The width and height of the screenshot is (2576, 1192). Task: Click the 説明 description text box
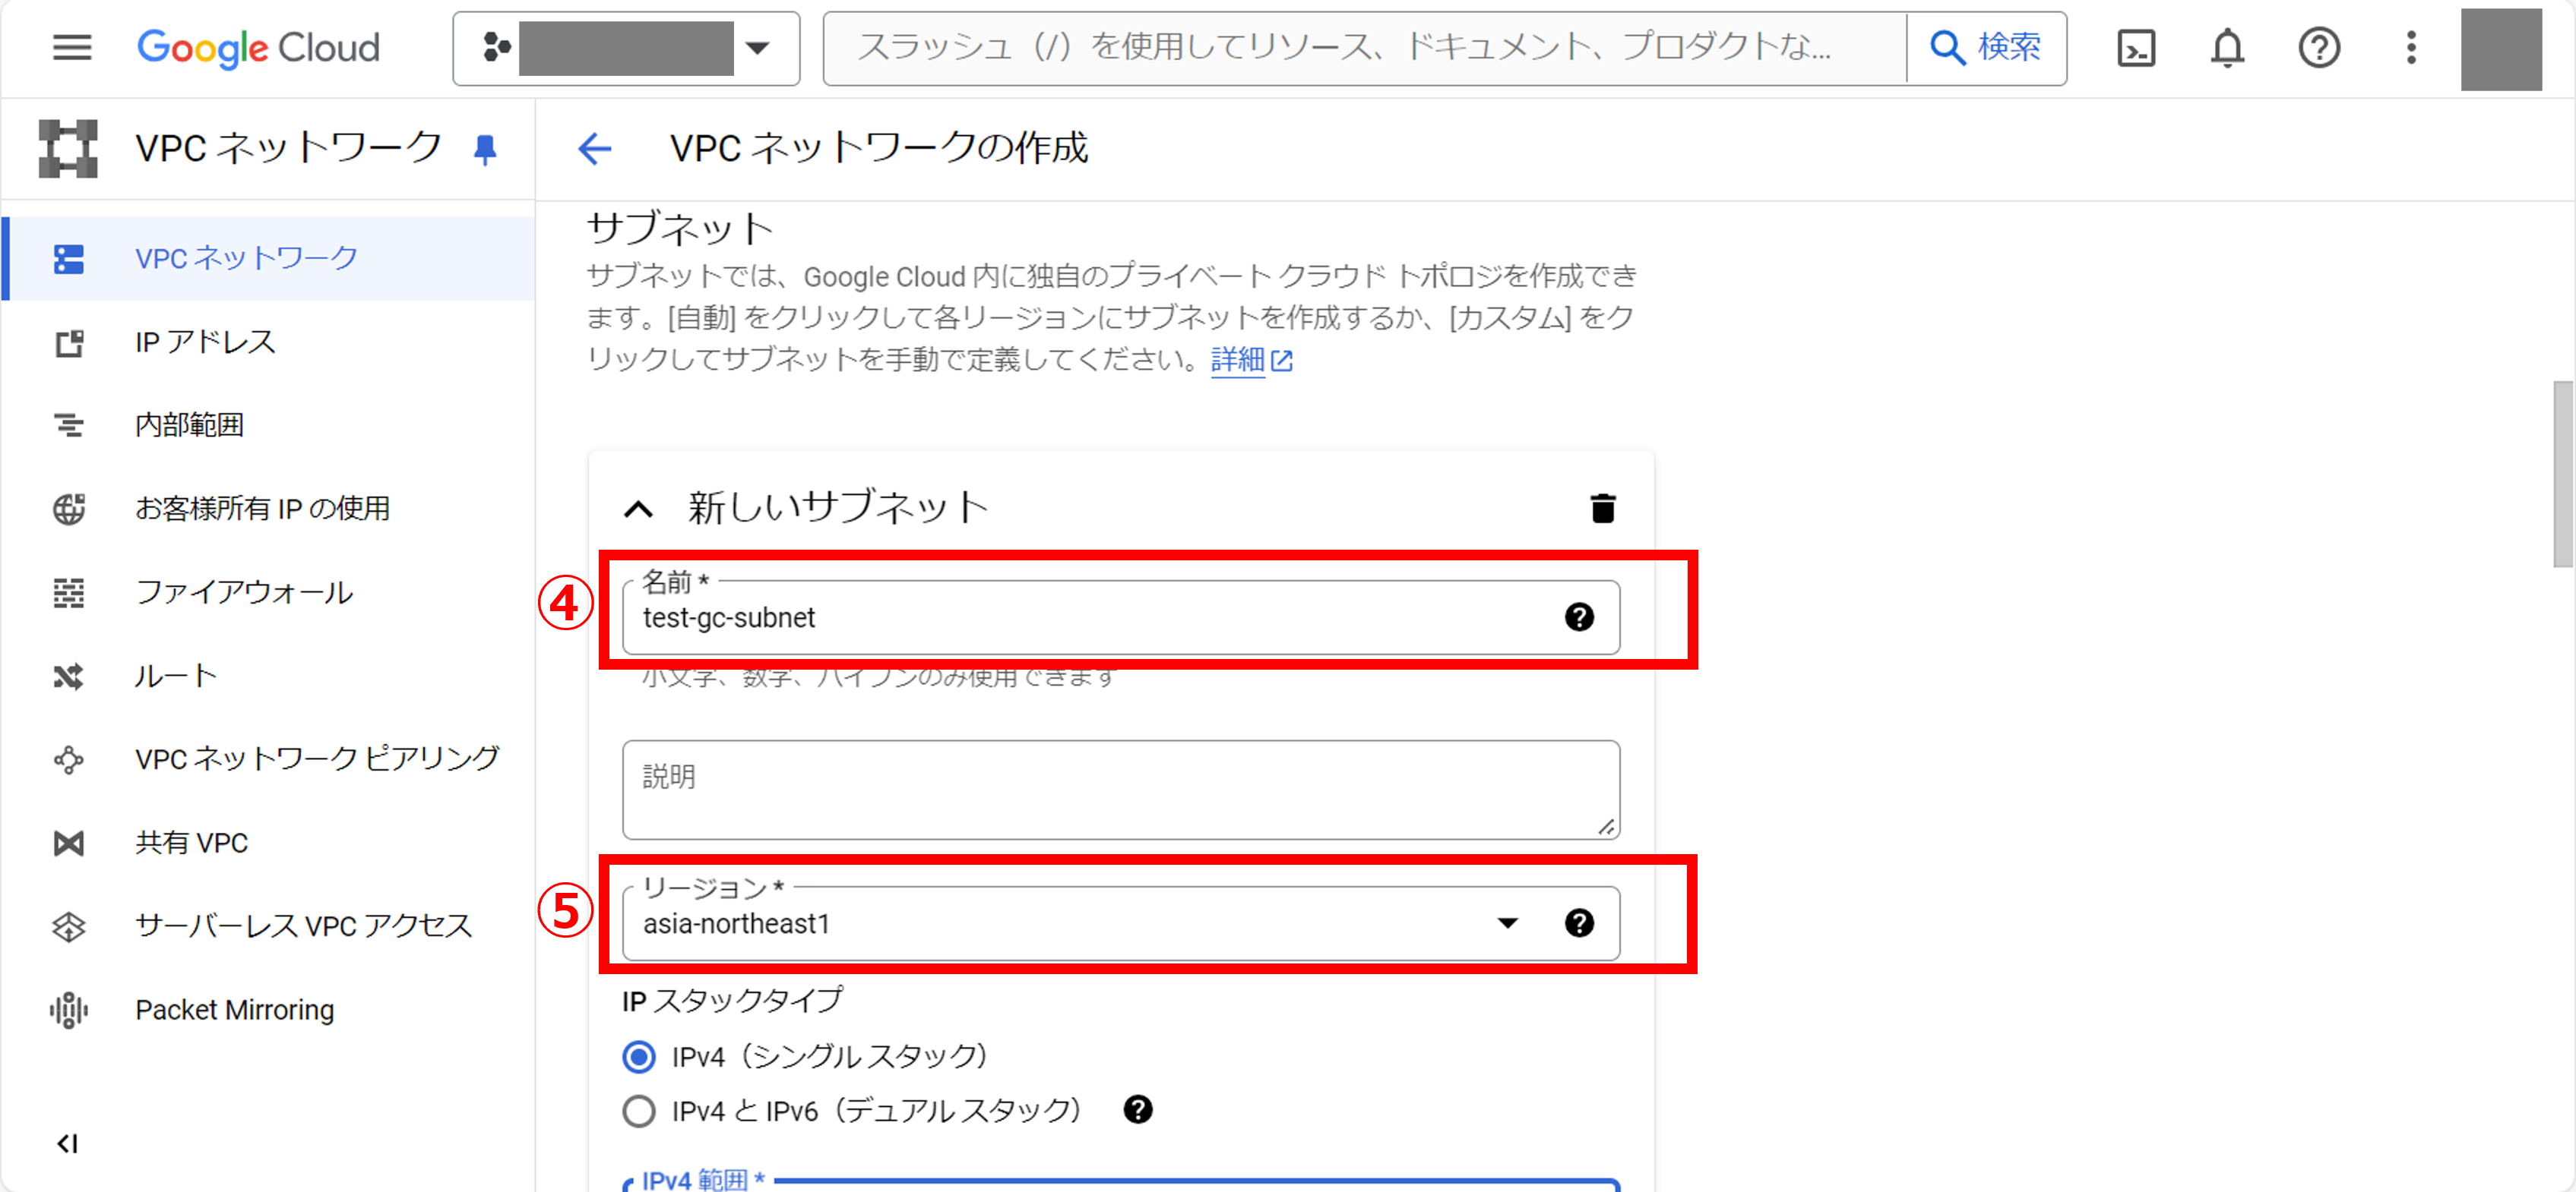point(1120,790)
